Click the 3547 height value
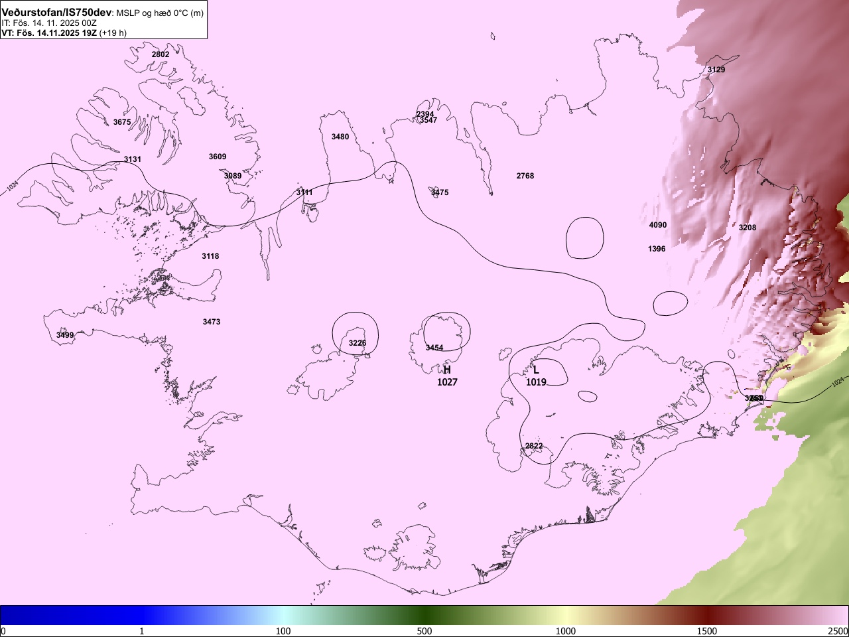This screenshot has width=849, height=637. tap(428, 120)
